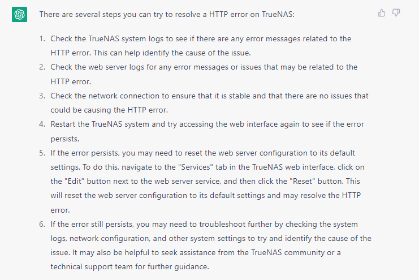Click the quoted word "Services" in step 5
The image size is (419, 280).
[195, 167]
